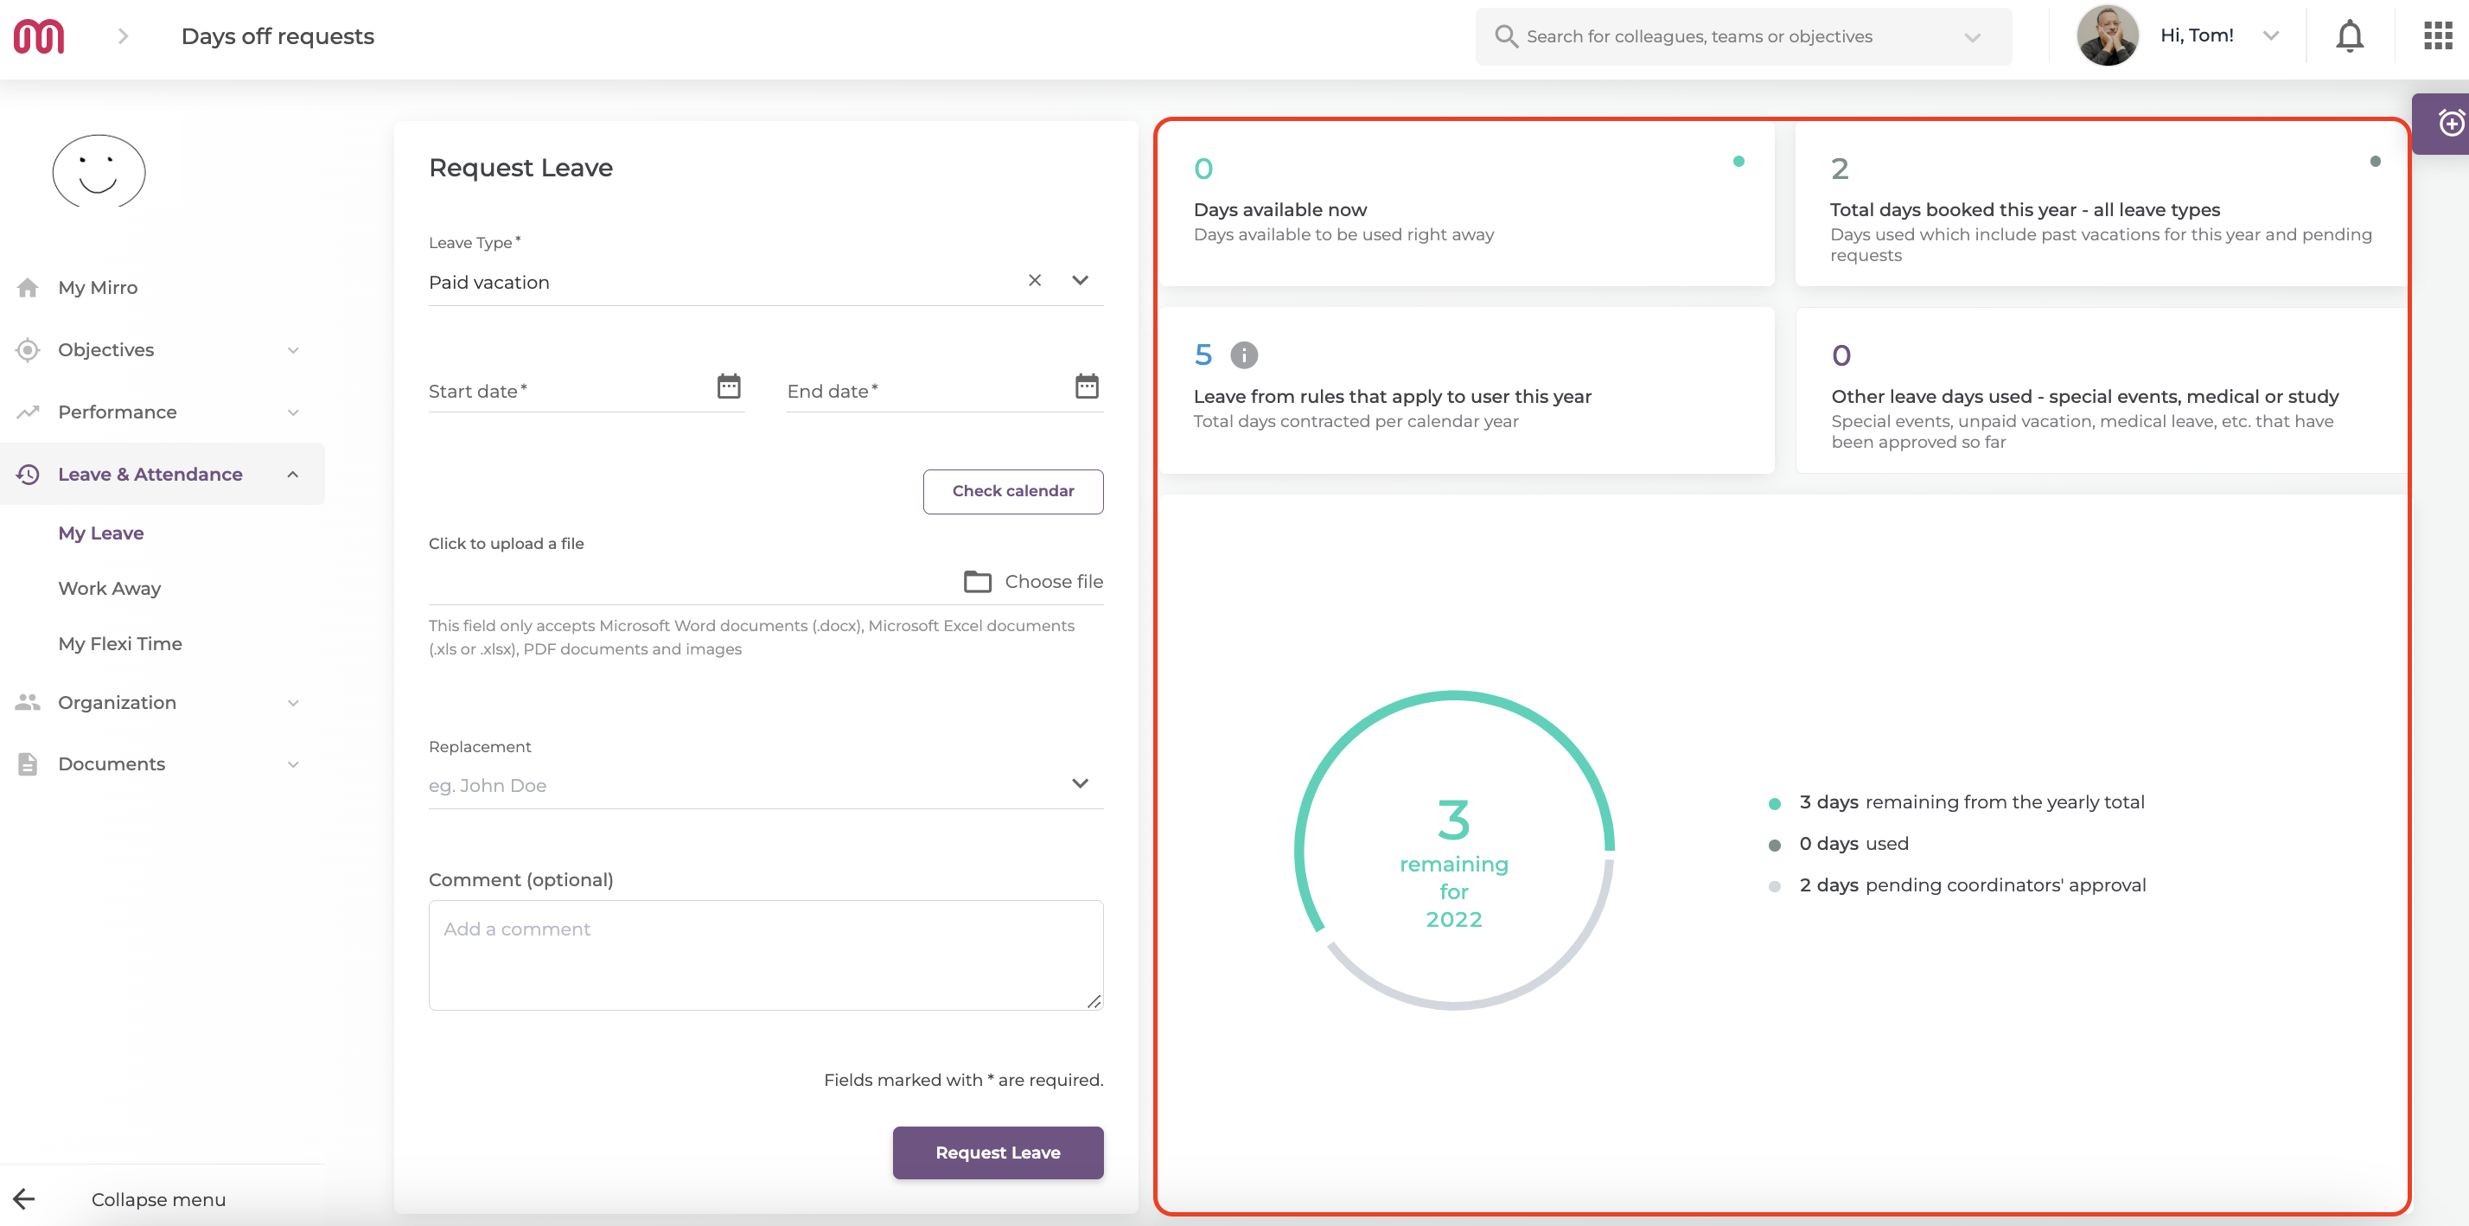Open the Start date calendar picker
Viewport: 2469px width, 1226px height.
click(x=729, y=386)
